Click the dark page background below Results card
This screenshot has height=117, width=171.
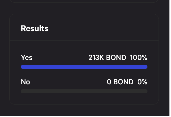pos(84,111)
